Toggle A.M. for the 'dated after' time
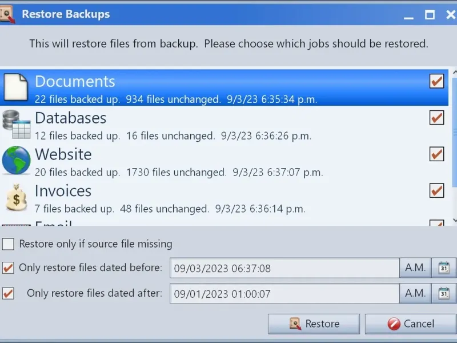The image size is (457, 343). coord(415,293)
